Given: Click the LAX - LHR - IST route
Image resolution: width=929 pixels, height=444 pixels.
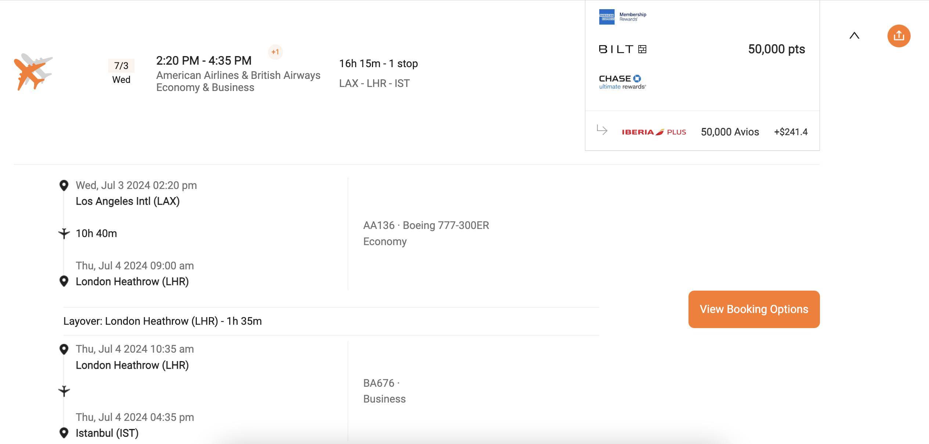Looking at the screenshot, I should (374, 83).
